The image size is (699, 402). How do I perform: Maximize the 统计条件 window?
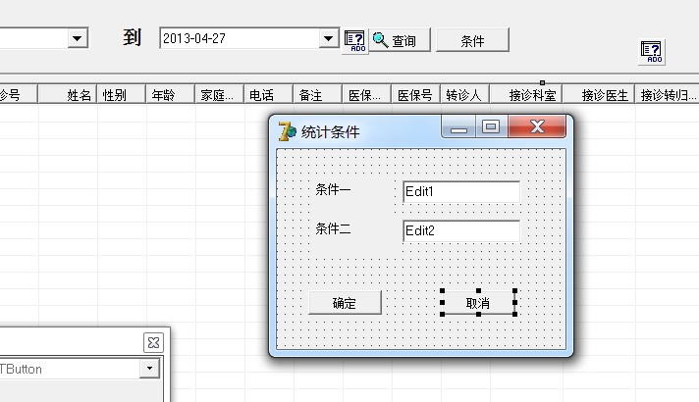[491, 127]
